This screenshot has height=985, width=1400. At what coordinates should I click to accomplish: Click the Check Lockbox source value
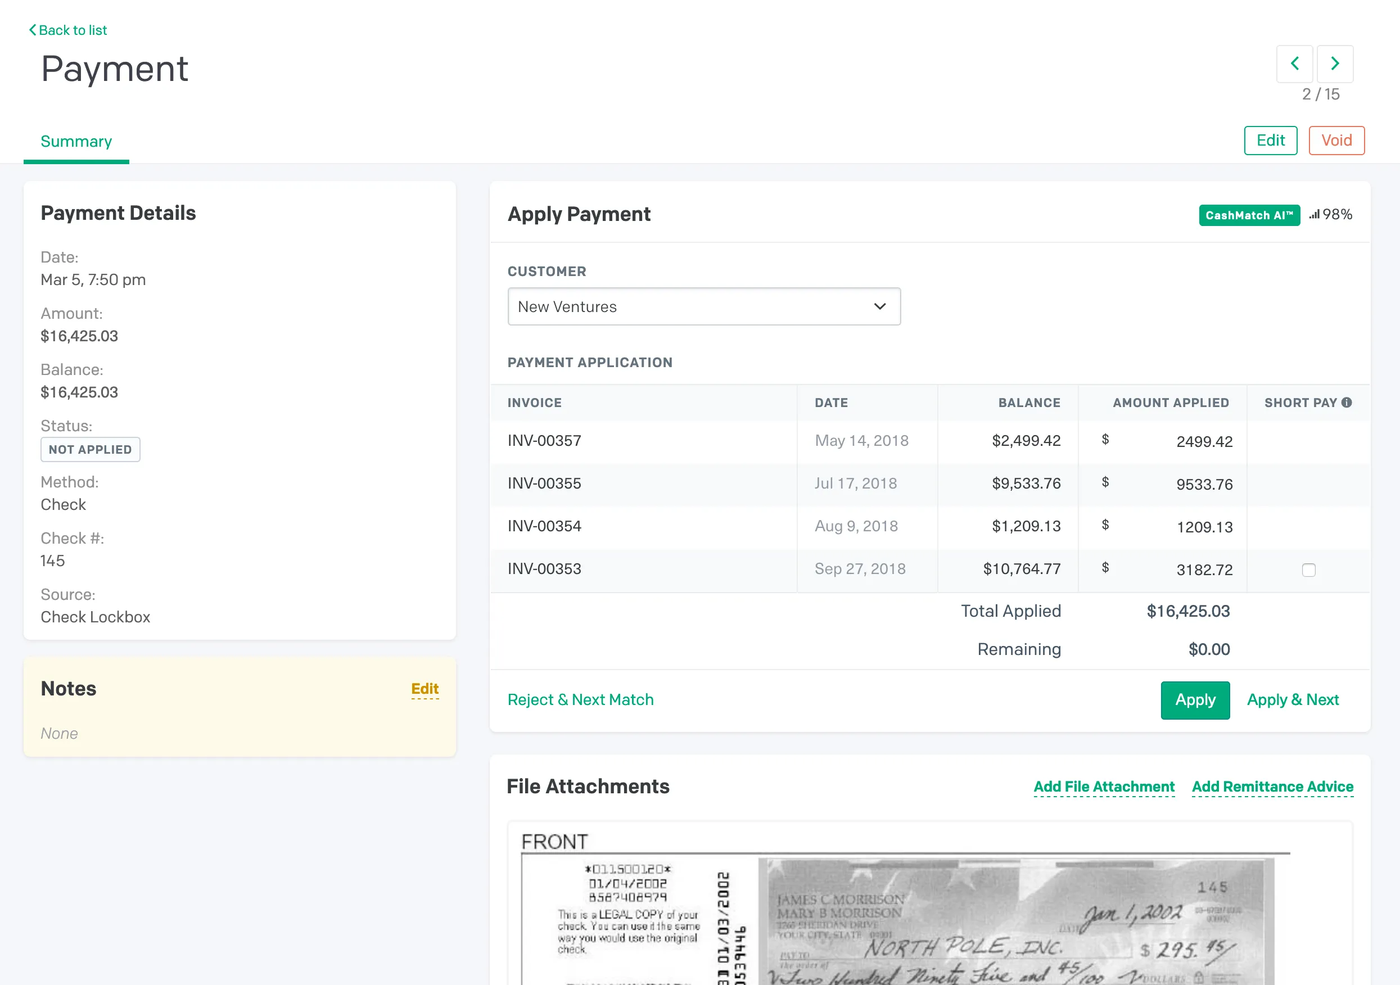[95, 617]
